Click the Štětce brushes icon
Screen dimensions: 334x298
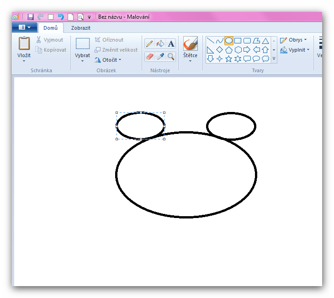tap(191, 43)
